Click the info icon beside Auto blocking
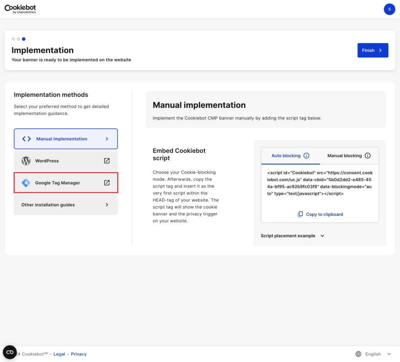 306,156
